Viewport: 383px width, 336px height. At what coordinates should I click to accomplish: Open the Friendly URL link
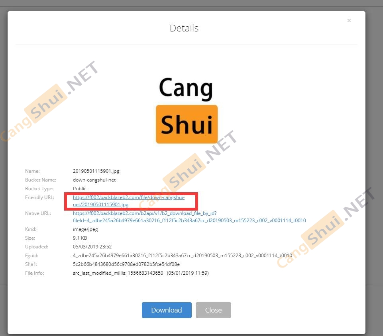129,201
